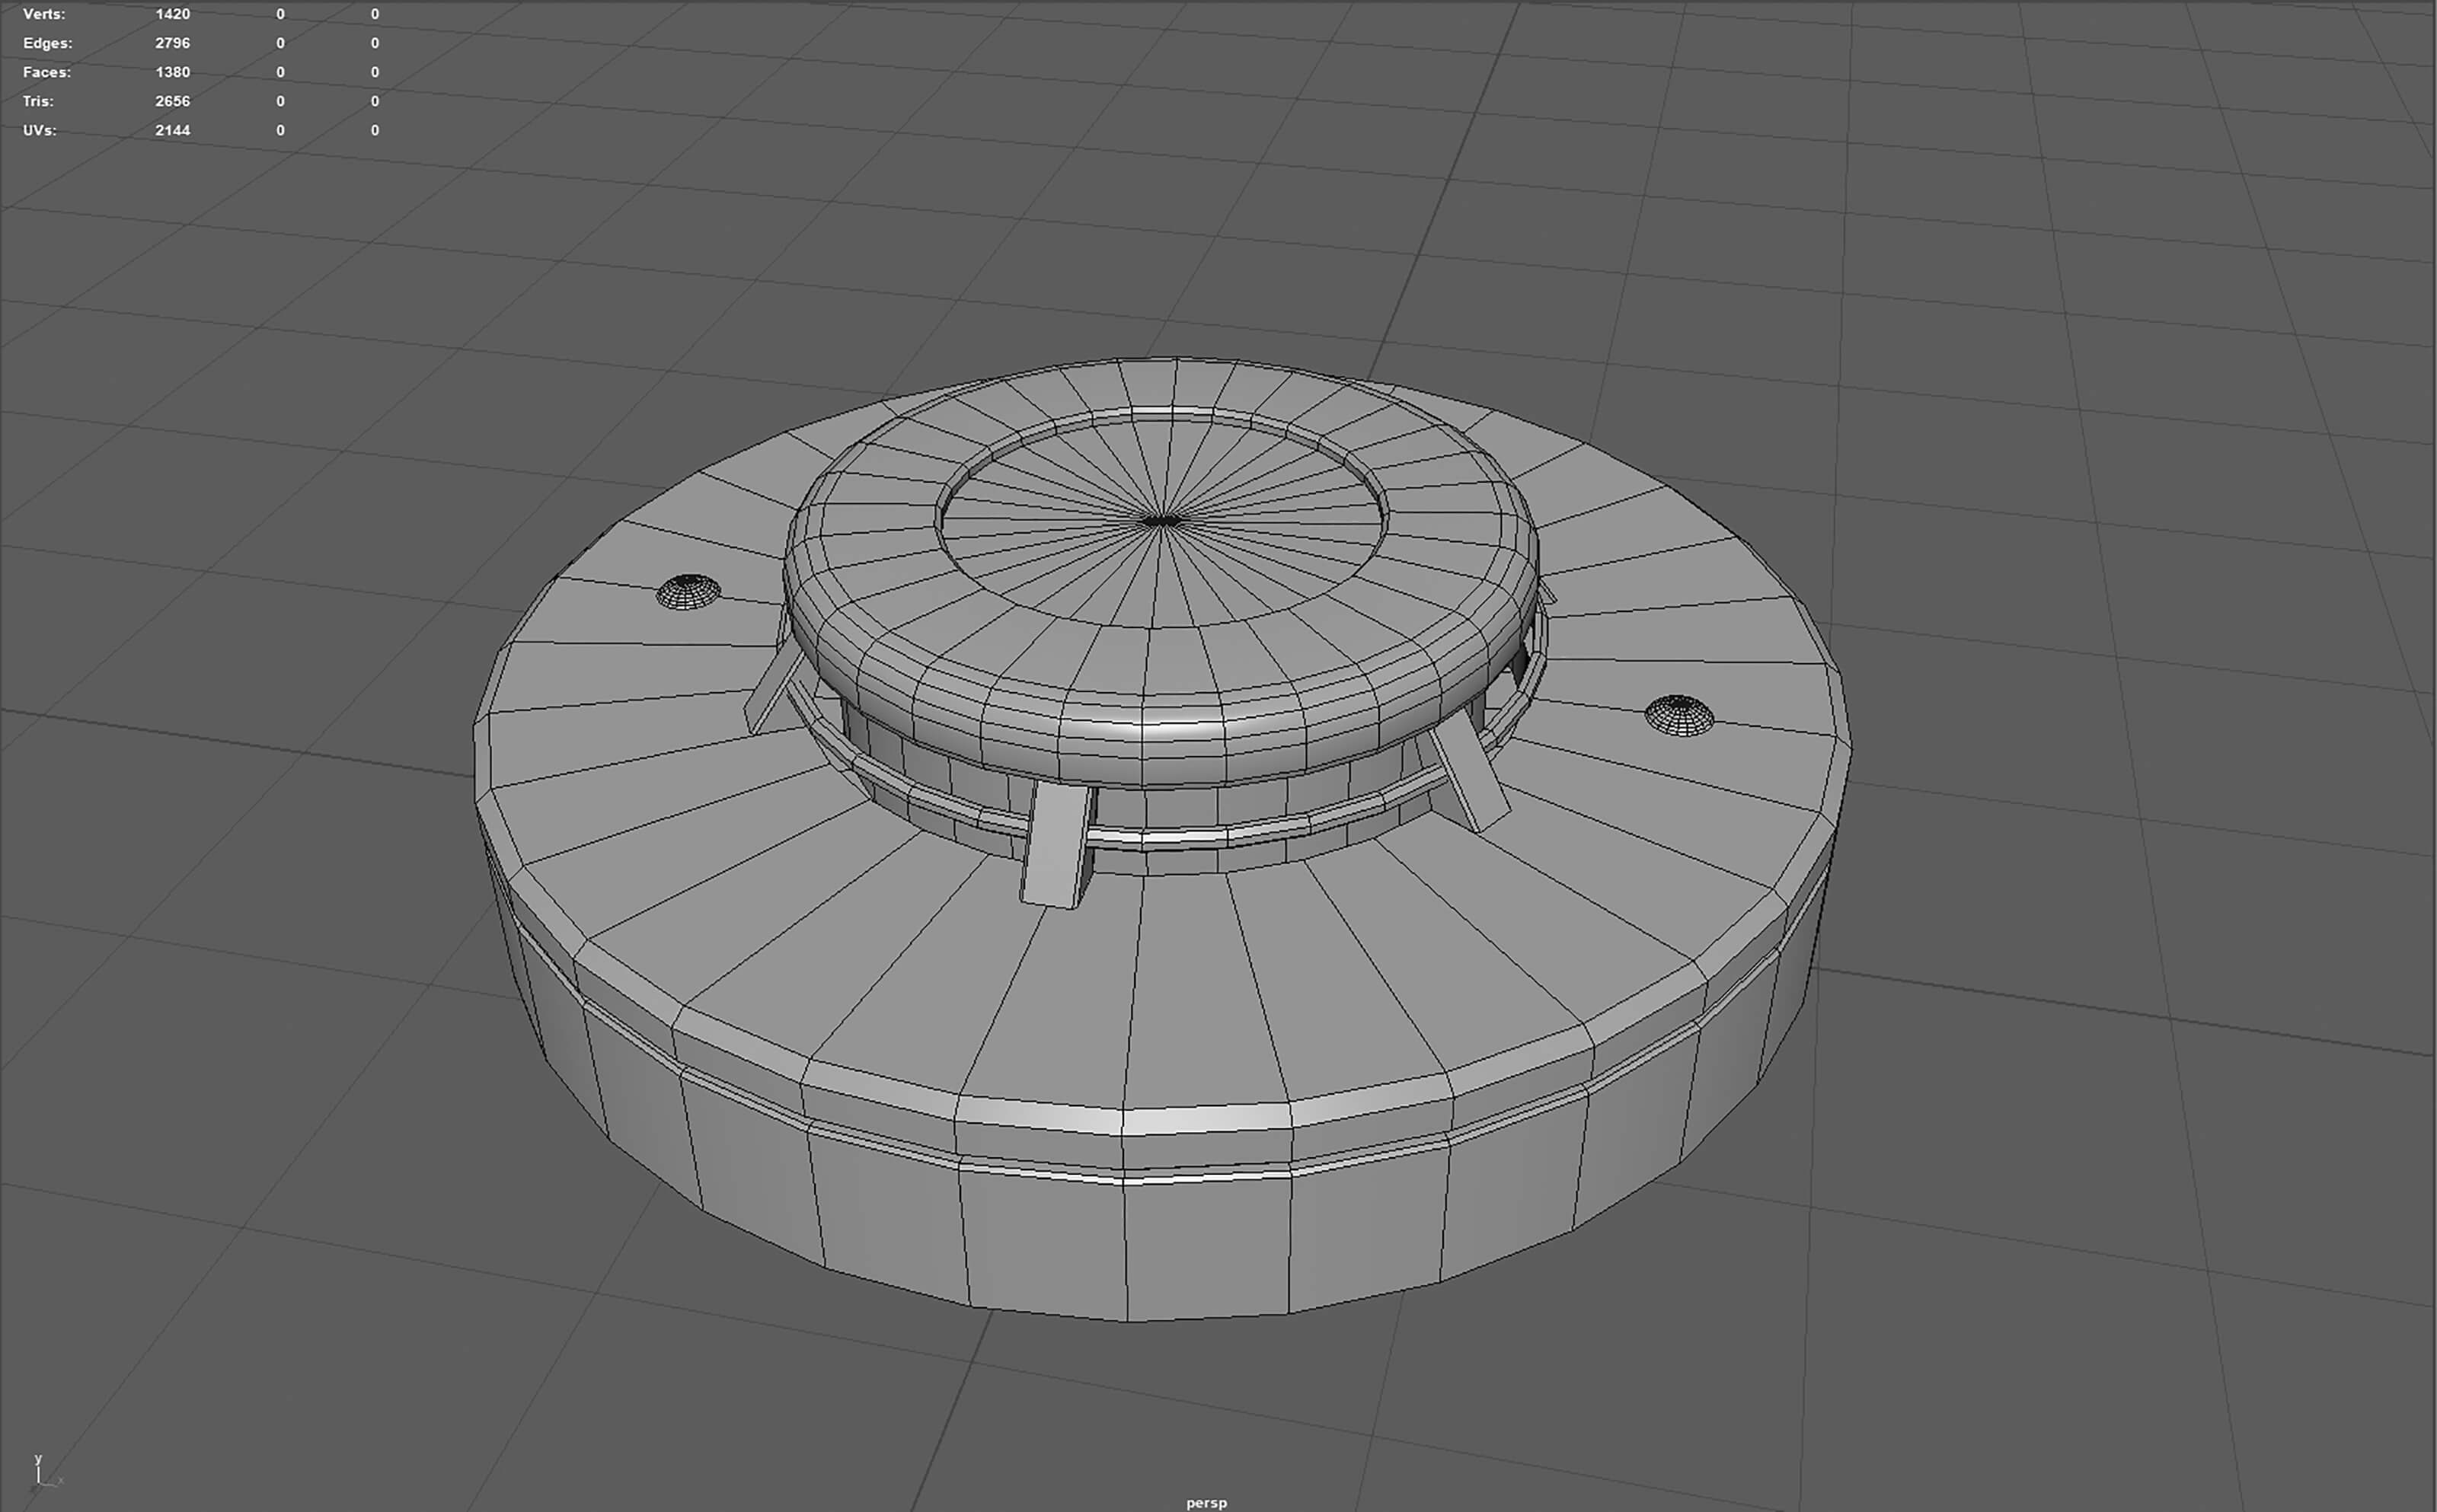Click the center pole vertex of top cap

[1161, 521]
